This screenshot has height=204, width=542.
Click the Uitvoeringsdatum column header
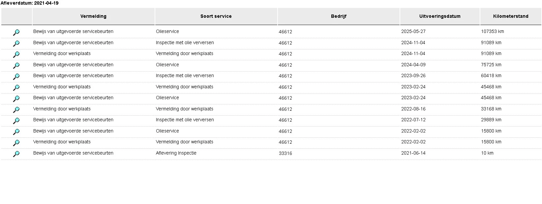[x=440, y=16]
